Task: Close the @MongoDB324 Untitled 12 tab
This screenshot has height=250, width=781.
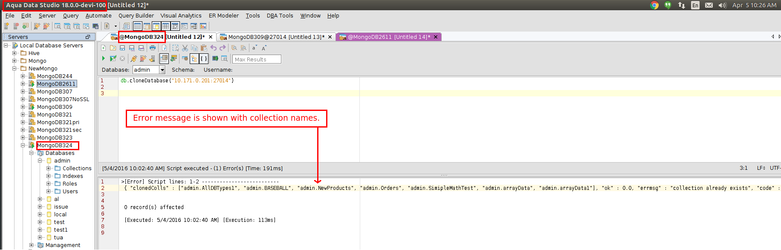Action: pos(211,37)
